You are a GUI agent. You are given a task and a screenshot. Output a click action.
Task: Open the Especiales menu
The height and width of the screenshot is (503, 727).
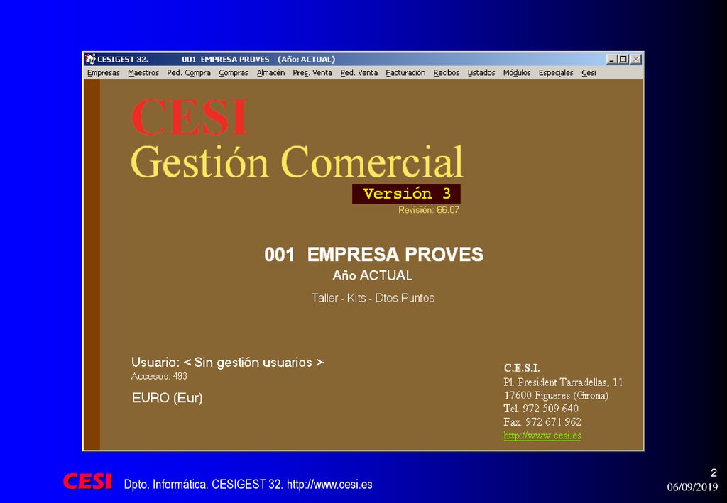(556, 72)
